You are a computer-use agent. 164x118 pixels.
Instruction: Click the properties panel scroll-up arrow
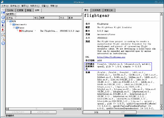pyautogui.click(x=161, y=14)
